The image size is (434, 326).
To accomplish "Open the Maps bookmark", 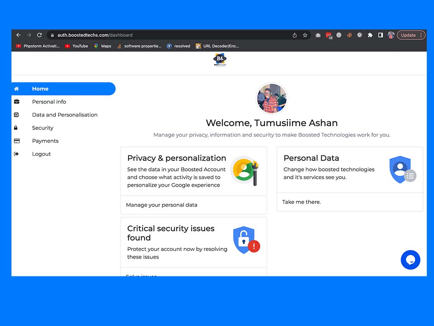I will [x=103, y=46].
